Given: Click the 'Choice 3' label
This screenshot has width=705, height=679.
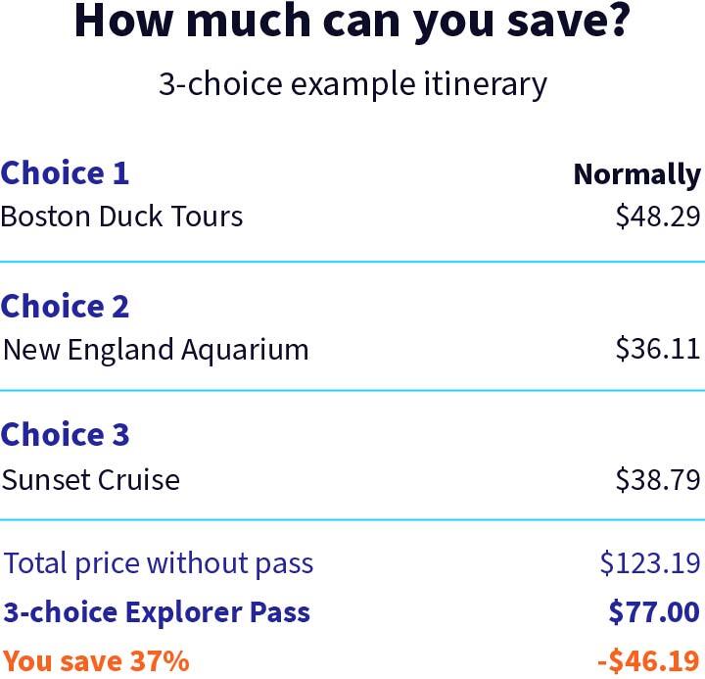Looking at the screenshot, I should (65, 435).
